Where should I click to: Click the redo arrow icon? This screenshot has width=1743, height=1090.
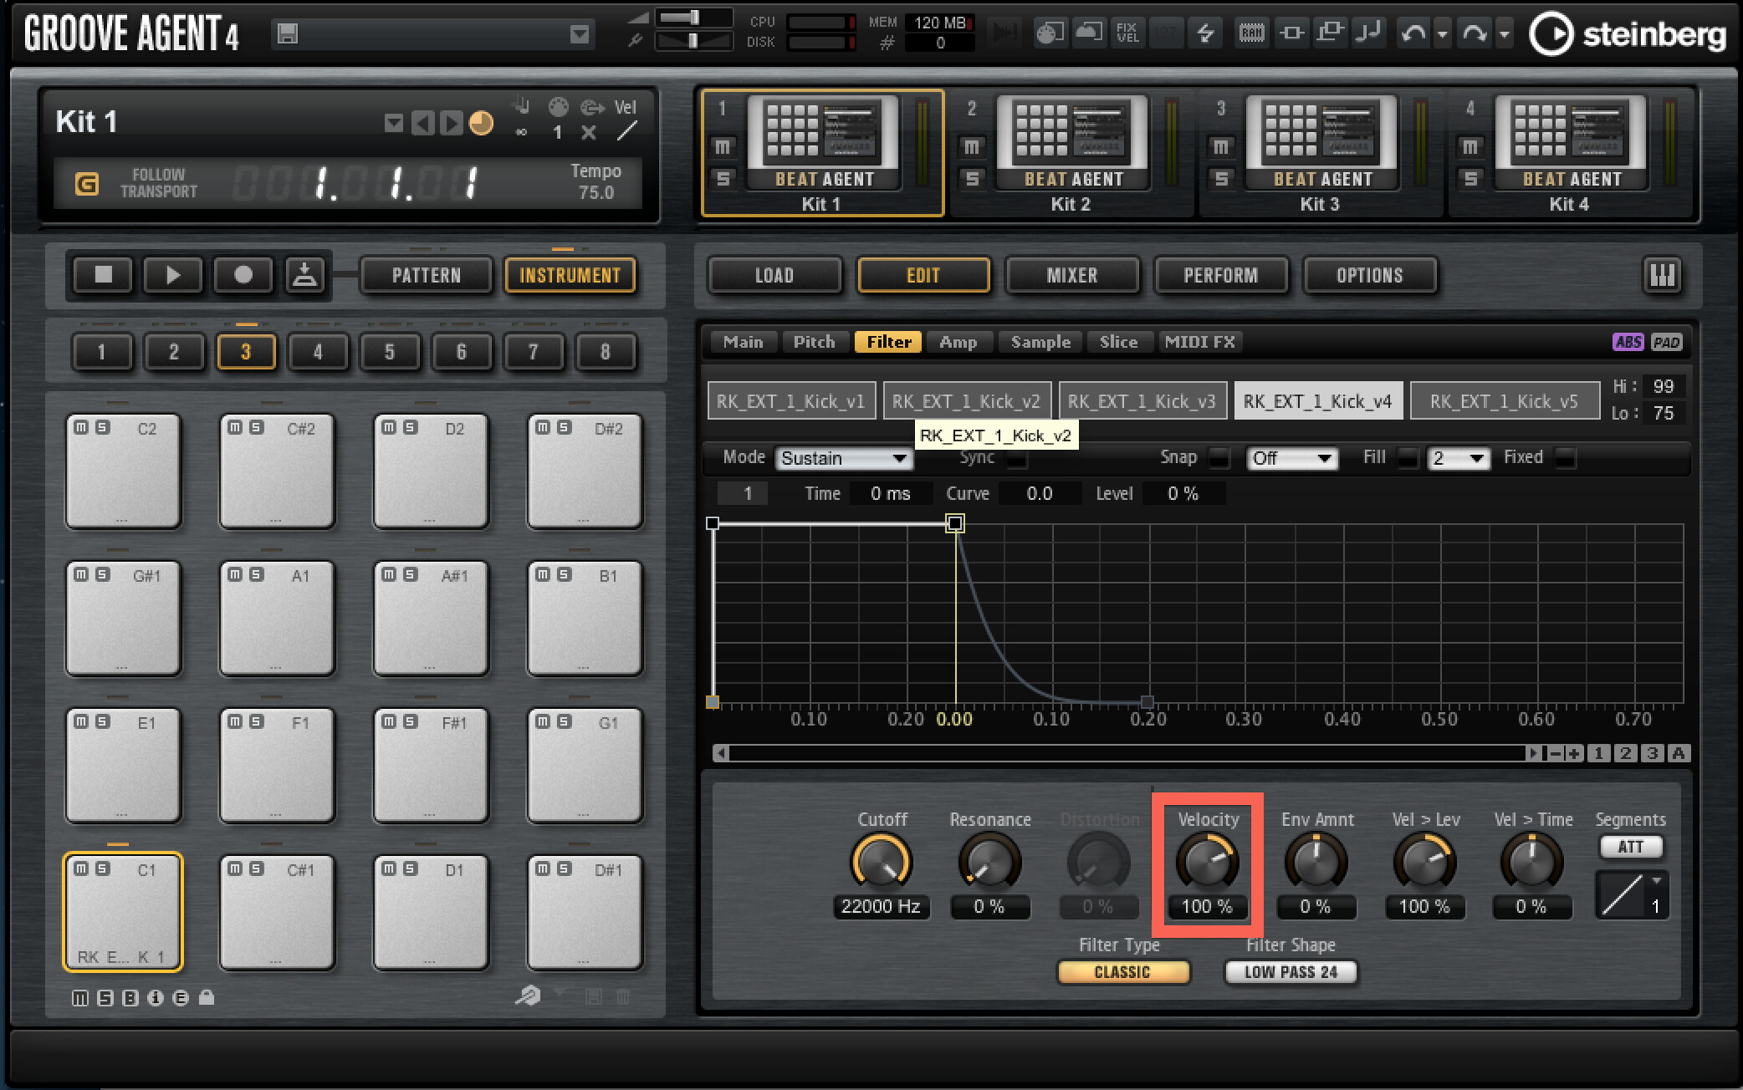[1474, 33]
